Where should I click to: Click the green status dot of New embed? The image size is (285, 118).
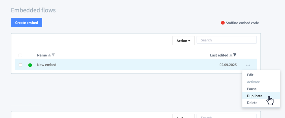click(30, 65)
